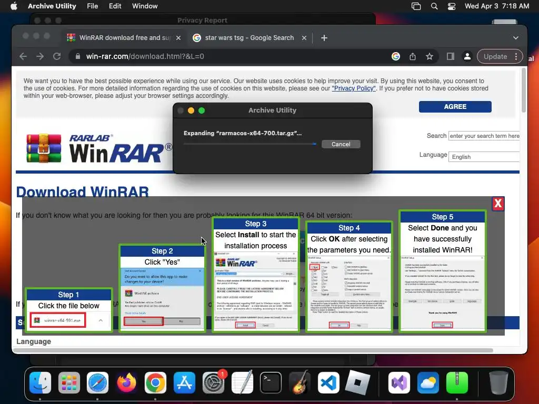Image resolution: width=539 pixels, height=404 pixels.
Task: Open the Window menu
Action: (x=145, y=6)
